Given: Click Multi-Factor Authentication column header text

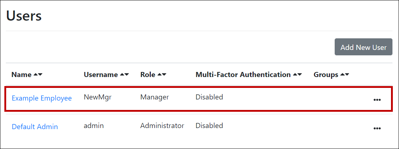Looking at the screenshot, I should [x=243, y=75].
